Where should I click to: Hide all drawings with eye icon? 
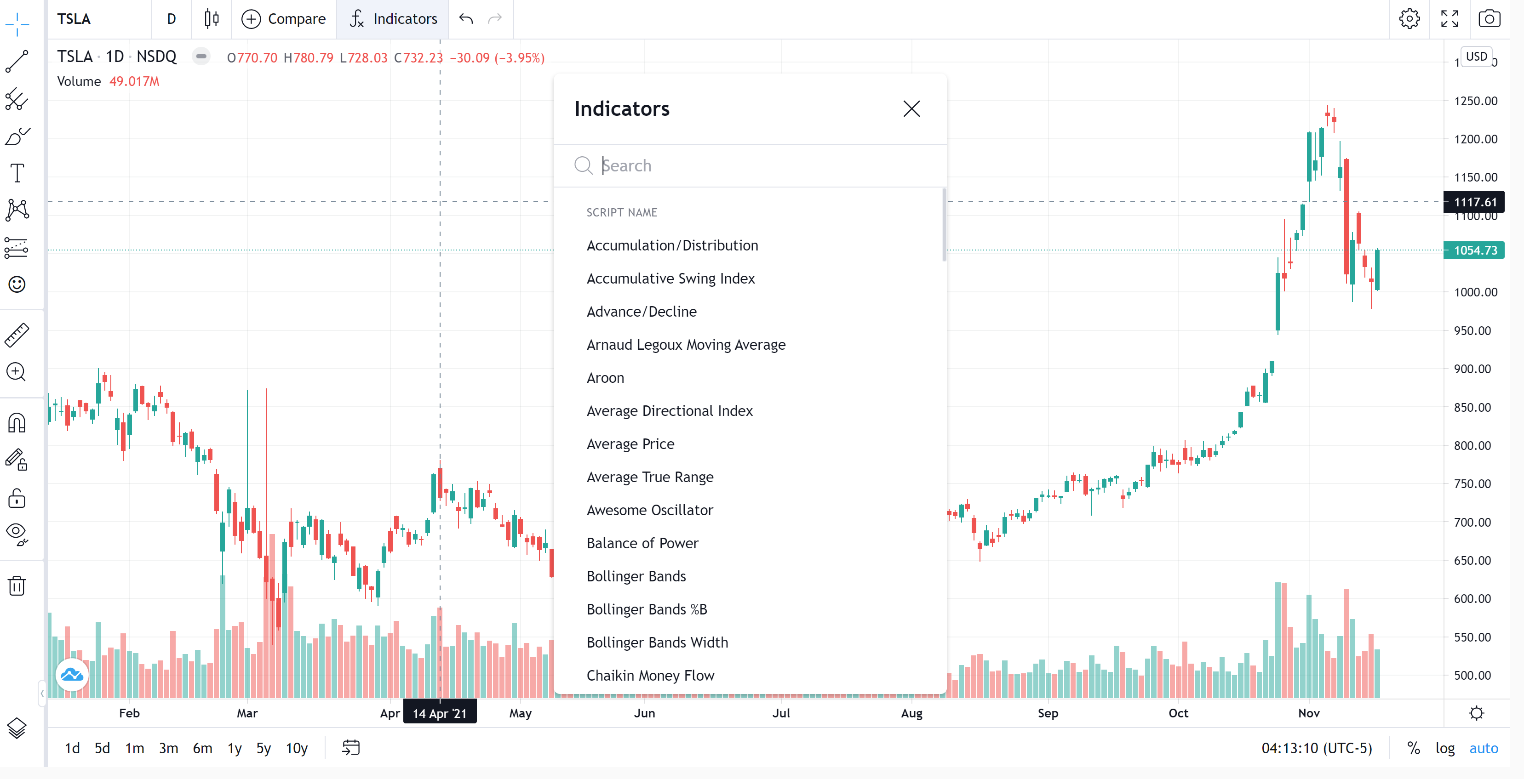tap(17, 533)
